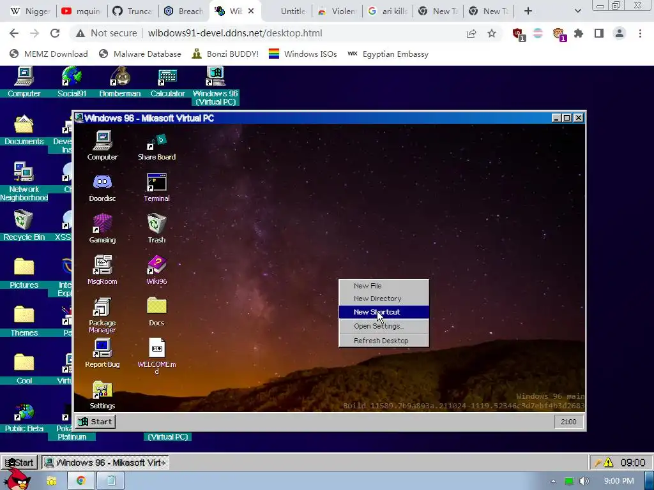Choose New Directory from context menu
Image resolution: width=654 pixels, height=490 pixels.
tap(384, 299)
